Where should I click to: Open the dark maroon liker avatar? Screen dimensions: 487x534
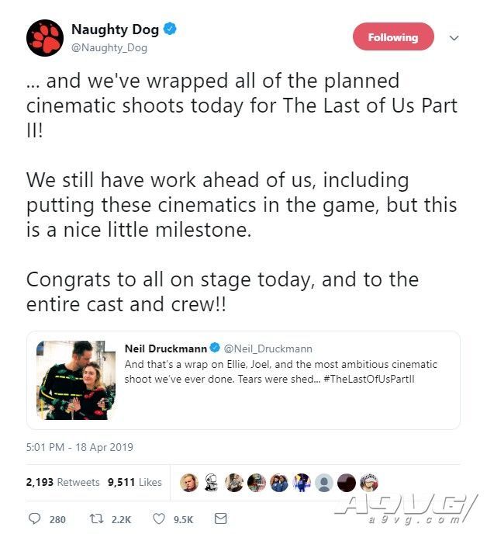click(x=347, y=482)
